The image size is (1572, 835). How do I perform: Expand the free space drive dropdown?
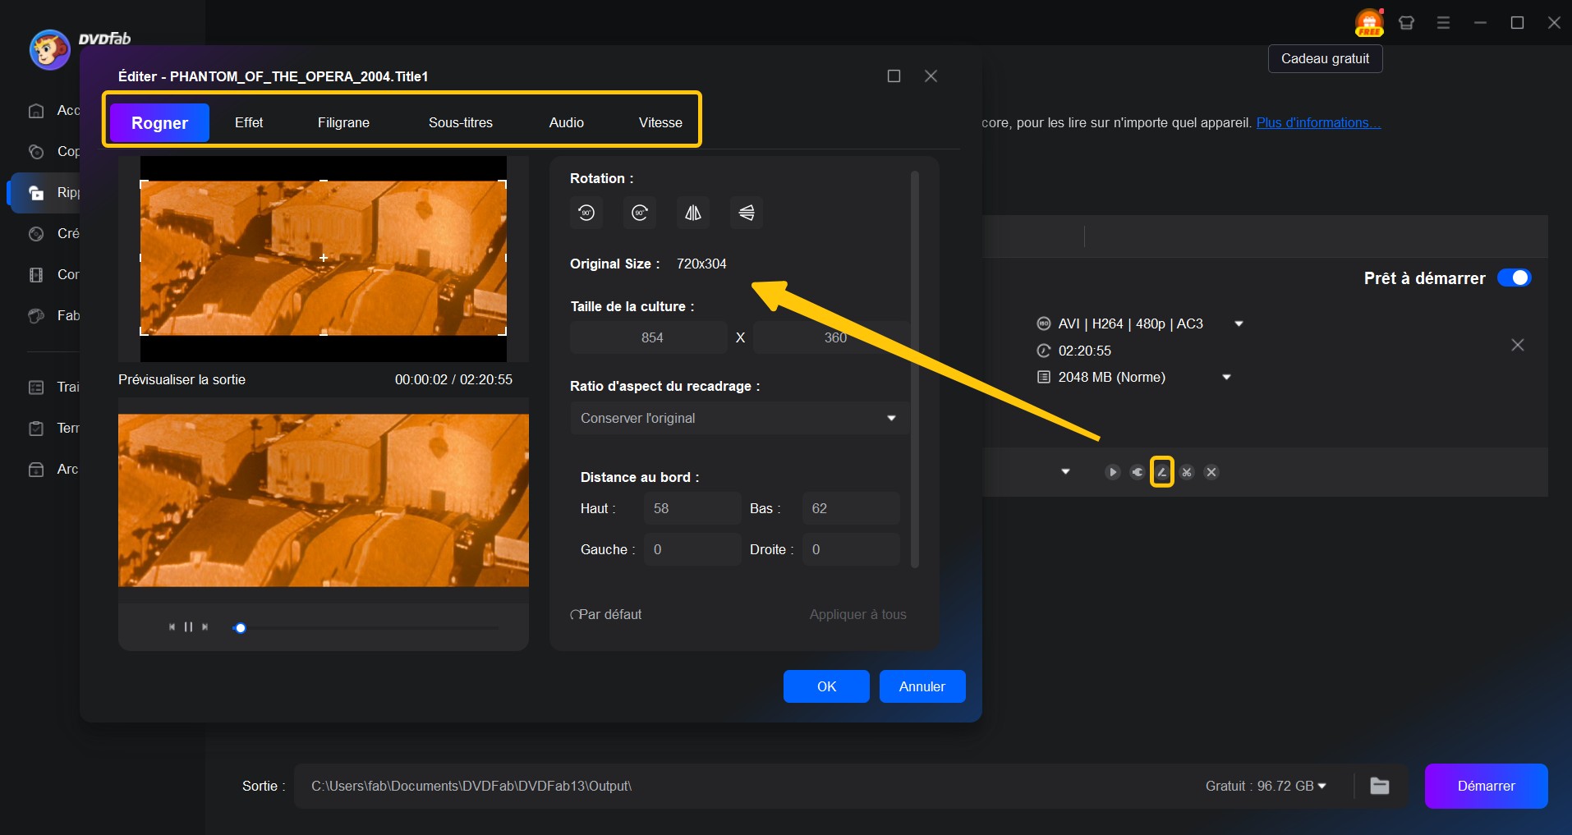[x=1322, y=786]
